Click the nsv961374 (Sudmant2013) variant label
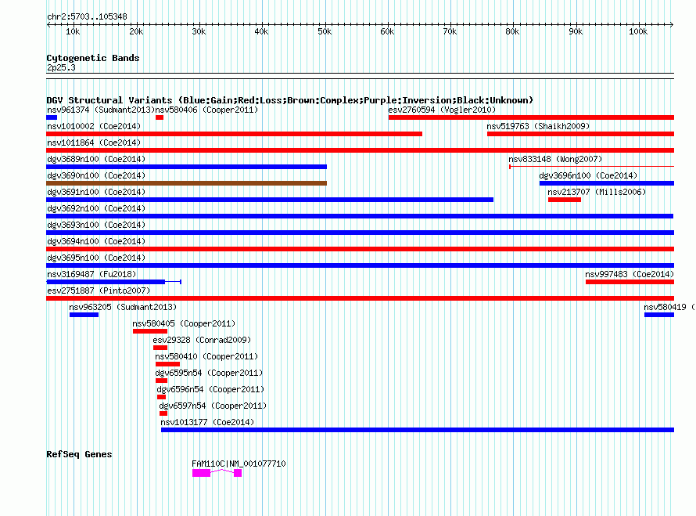 click(x=100, y=110)
